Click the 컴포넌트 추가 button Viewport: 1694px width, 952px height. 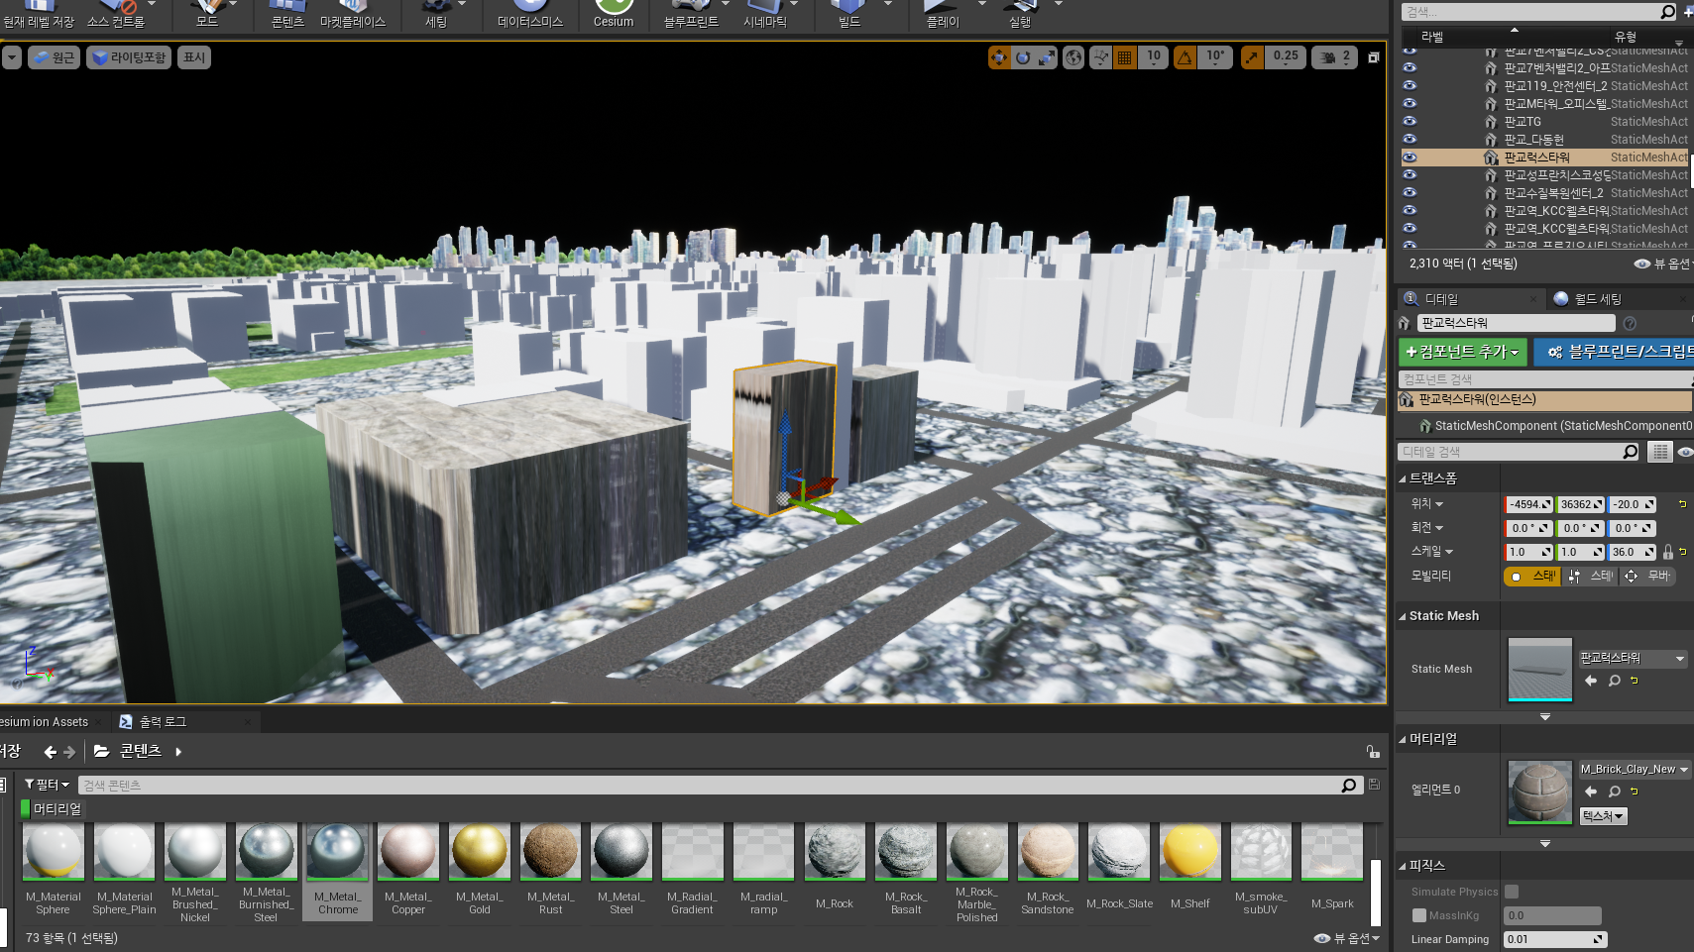tap(1463, 352)
